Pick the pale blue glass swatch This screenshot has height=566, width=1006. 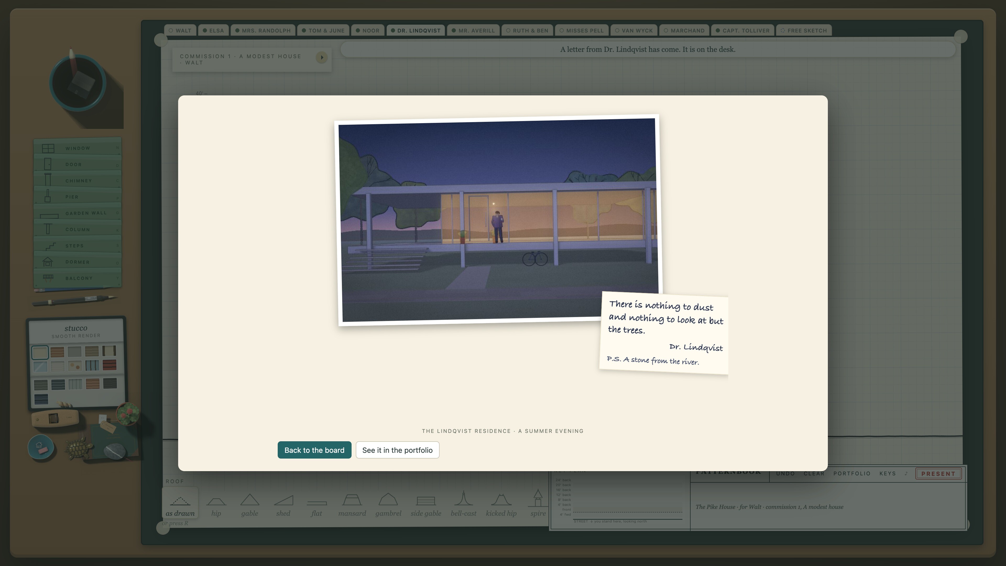pyautogui.click(x=40, y=366)
